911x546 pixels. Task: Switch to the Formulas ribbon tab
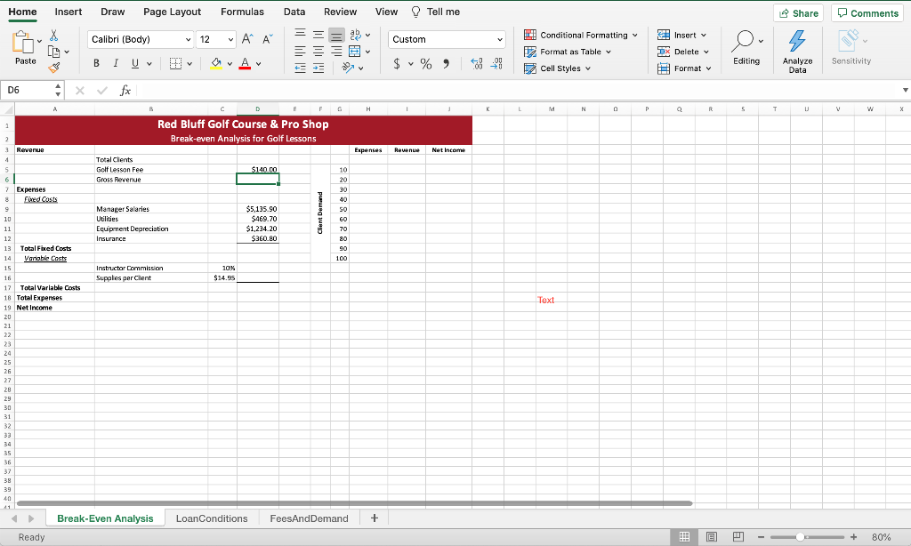(x=242, y=12)
